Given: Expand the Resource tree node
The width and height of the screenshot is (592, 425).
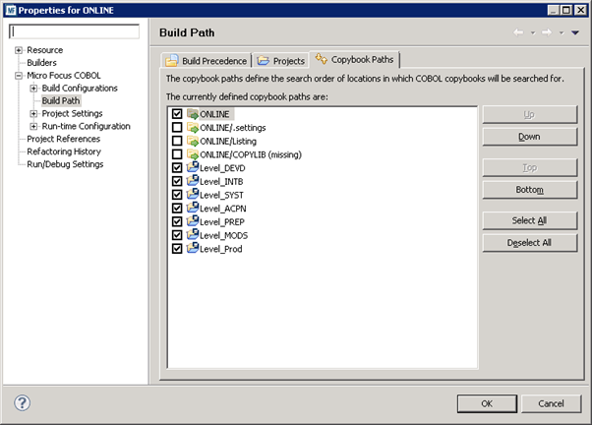Looking at the screenshot, I should pos(19,50).
